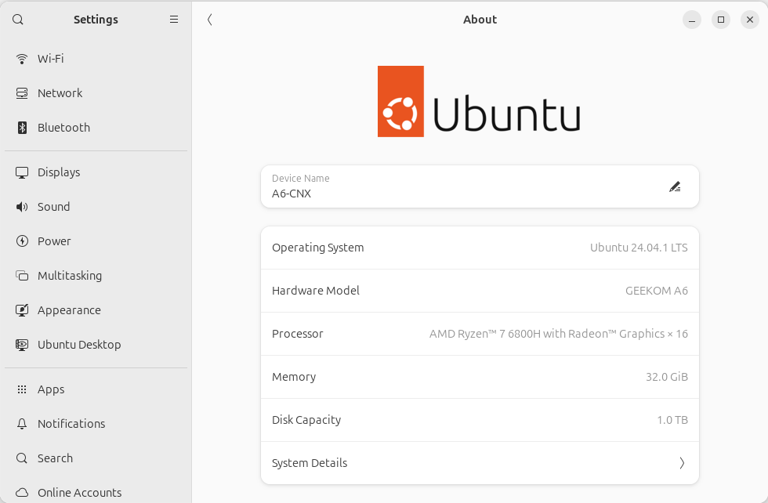Open the Settings search magnifier icon
Screen dimensions: 768x503
17,20
